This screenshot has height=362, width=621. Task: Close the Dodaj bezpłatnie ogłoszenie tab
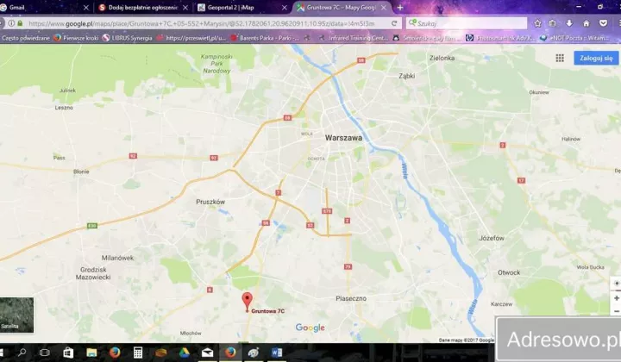point(185,8)
